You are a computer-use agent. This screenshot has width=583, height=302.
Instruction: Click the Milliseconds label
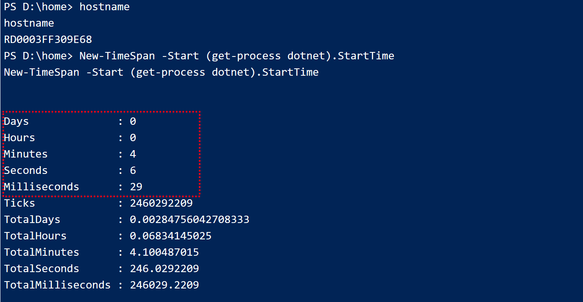tap(41, 187)
